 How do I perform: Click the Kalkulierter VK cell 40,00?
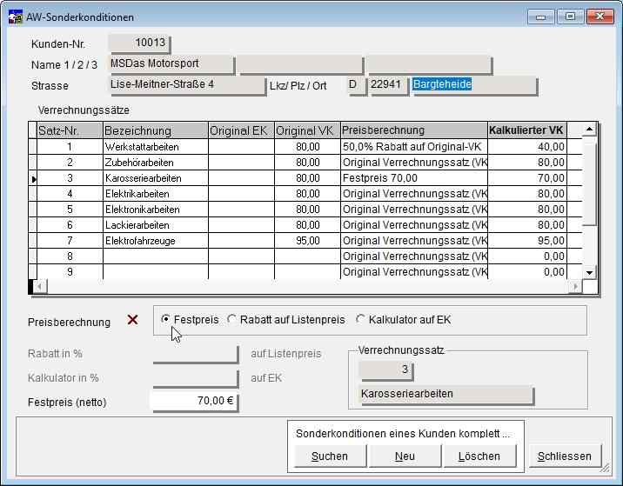click(x=526, y=147)
